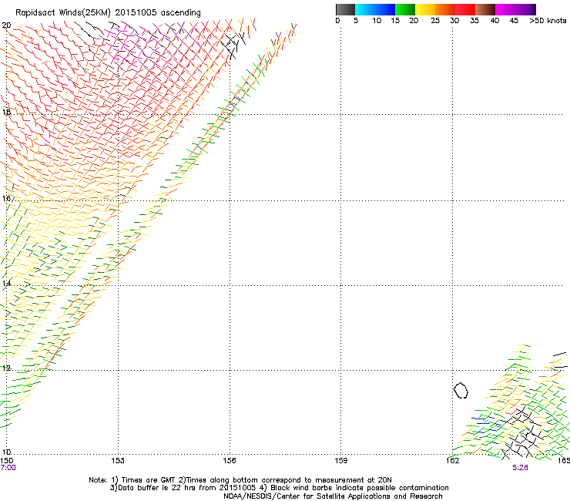Click the purple time stamp '5:26'
This screenshot has height=501, width=570.
tap(520, 468)
